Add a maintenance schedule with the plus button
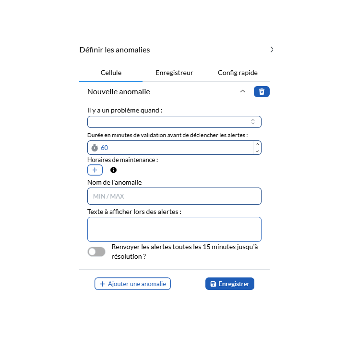This screenshot has width=358, height=339. coord(95,170)
